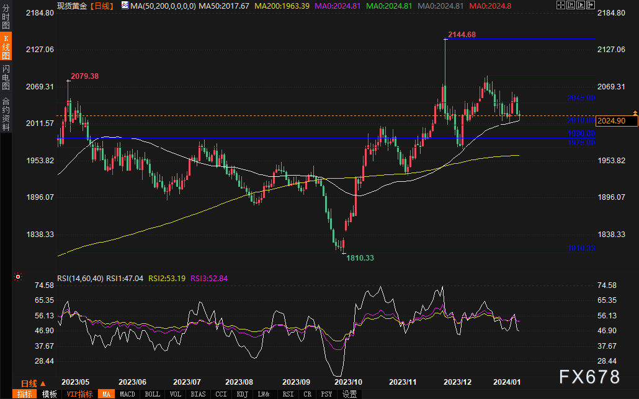Switch to the 模板 tab
Screen dimensions: 639x399
49,394
